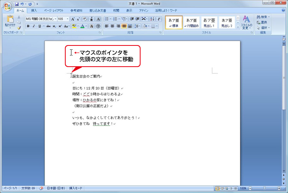The width and height of the screenshot is (288, 193).
Task: Click the ruler toggle above the scrollbar
Action: coord(284,39)
